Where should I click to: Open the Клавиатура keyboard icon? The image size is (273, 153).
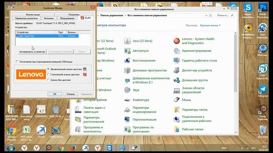click(127, 100)
